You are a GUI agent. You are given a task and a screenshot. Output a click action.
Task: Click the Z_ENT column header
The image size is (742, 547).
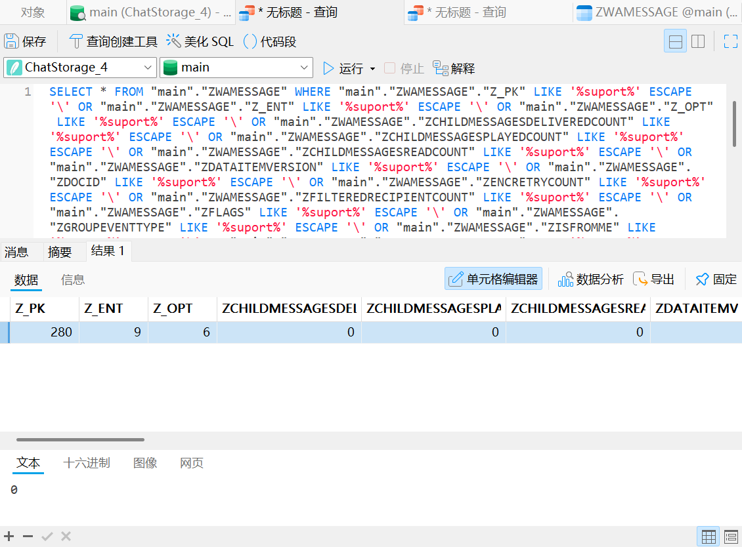point(114,309)
